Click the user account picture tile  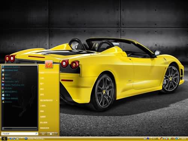pyautogui.click(x=49, y=64)
